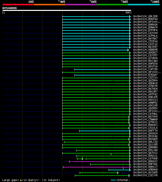
Task: Click the cyan alignment bar for UniRef100_B6T867
Action: click(x=96, y=39)
